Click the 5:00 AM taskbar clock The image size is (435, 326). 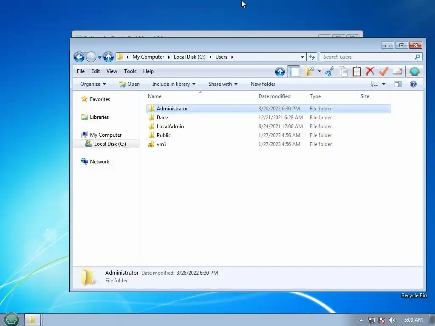tap(413, 320)
